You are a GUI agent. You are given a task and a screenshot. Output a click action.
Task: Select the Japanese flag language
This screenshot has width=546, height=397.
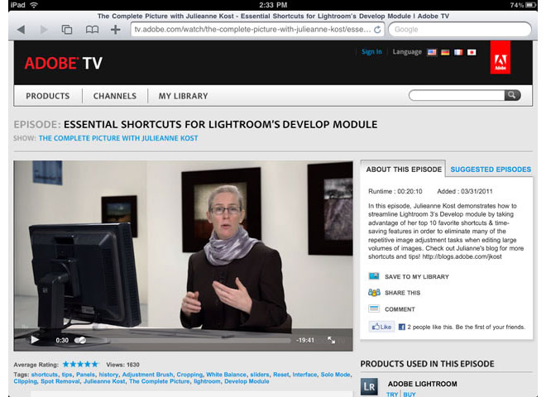point(472,52)
